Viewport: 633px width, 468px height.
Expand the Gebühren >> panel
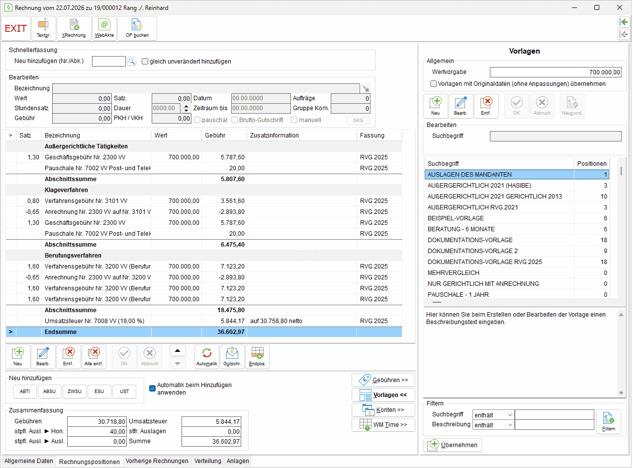[383, 380]
